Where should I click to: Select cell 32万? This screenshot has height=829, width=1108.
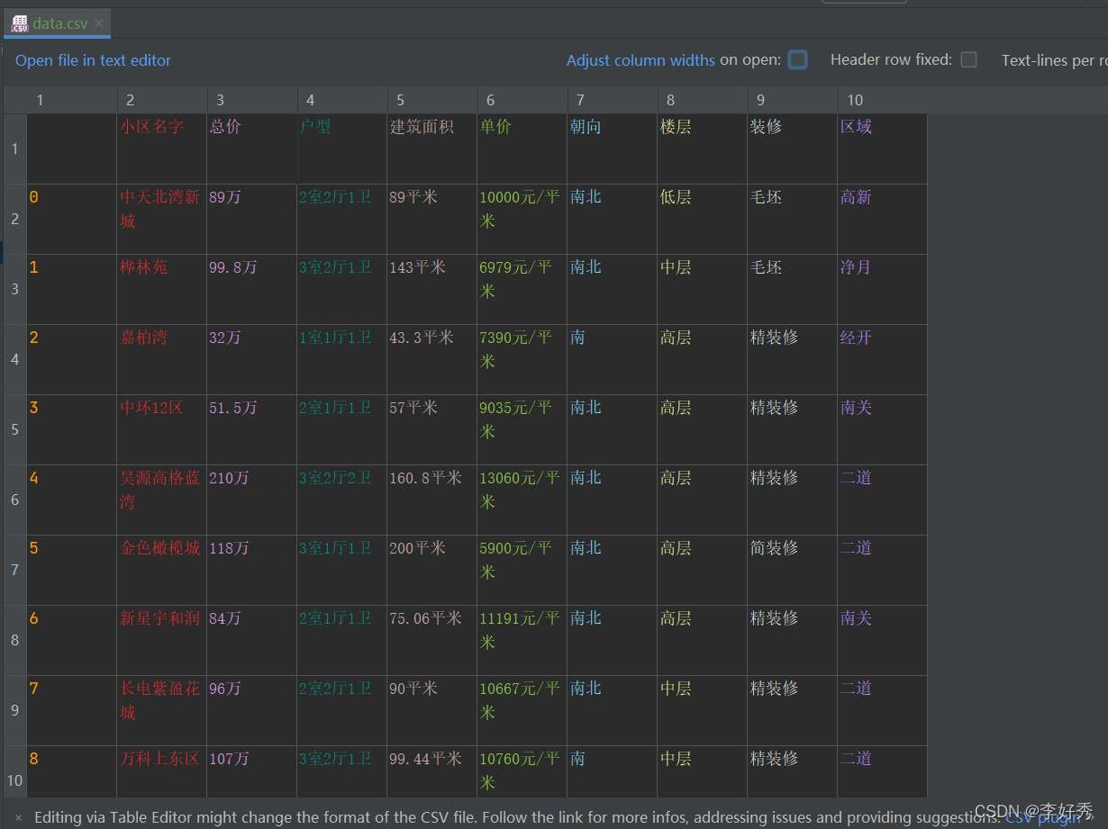coord(252,359)
